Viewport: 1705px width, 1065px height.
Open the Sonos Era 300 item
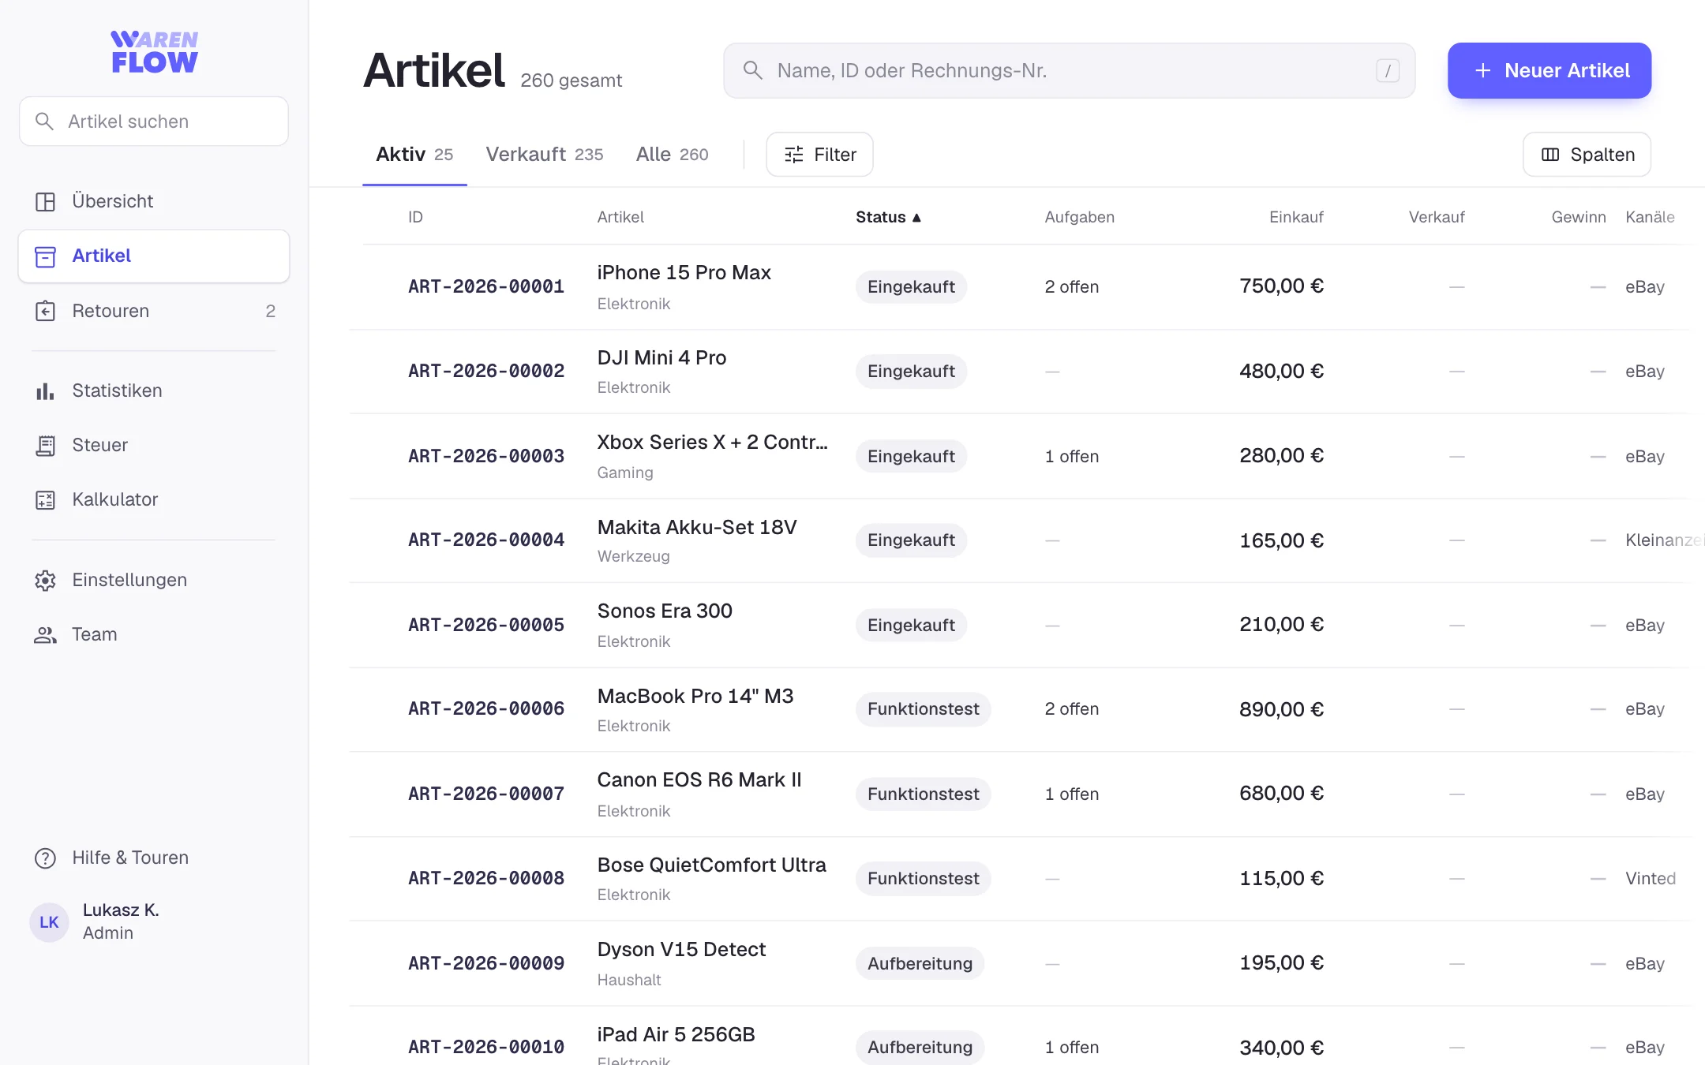665,611
